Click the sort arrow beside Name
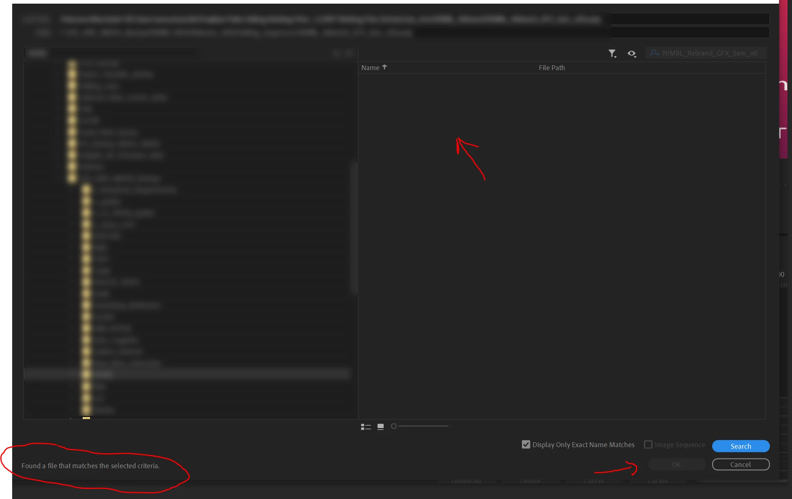 click(x=384, y=67)
